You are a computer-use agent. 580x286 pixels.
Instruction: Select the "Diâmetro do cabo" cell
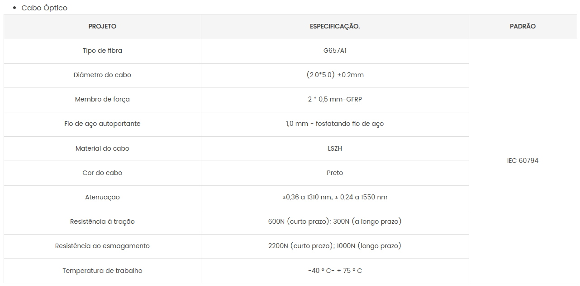(x=102, y=75)
